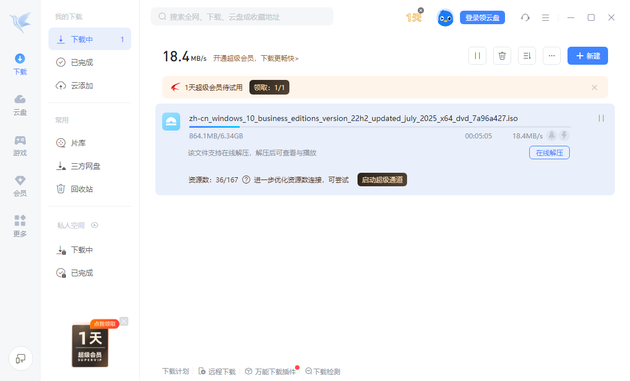The image size is (630, 381).
Task: Click the 资源数 question mark help icon
Action: pyautogui.click(x=246, y=180)
